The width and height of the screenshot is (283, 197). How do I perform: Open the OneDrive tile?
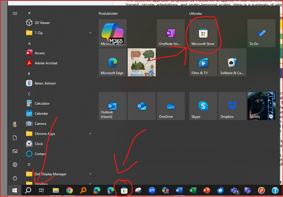[x=171, y=106]
